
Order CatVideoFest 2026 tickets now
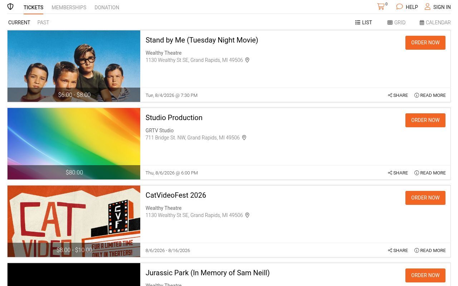[x=425, y=198]
